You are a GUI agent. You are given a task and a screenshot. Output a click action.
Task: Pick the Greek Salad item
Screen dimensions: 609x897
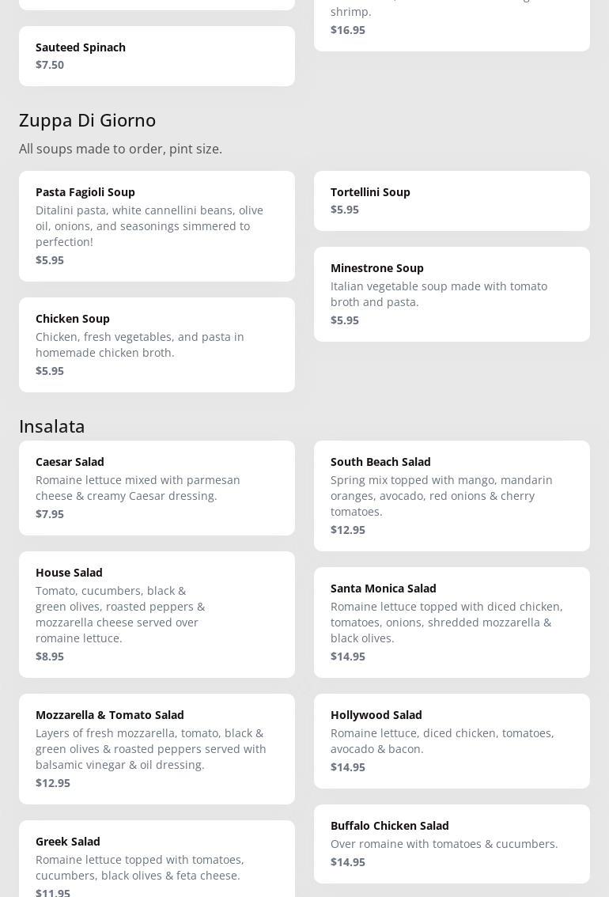[157, 862]
